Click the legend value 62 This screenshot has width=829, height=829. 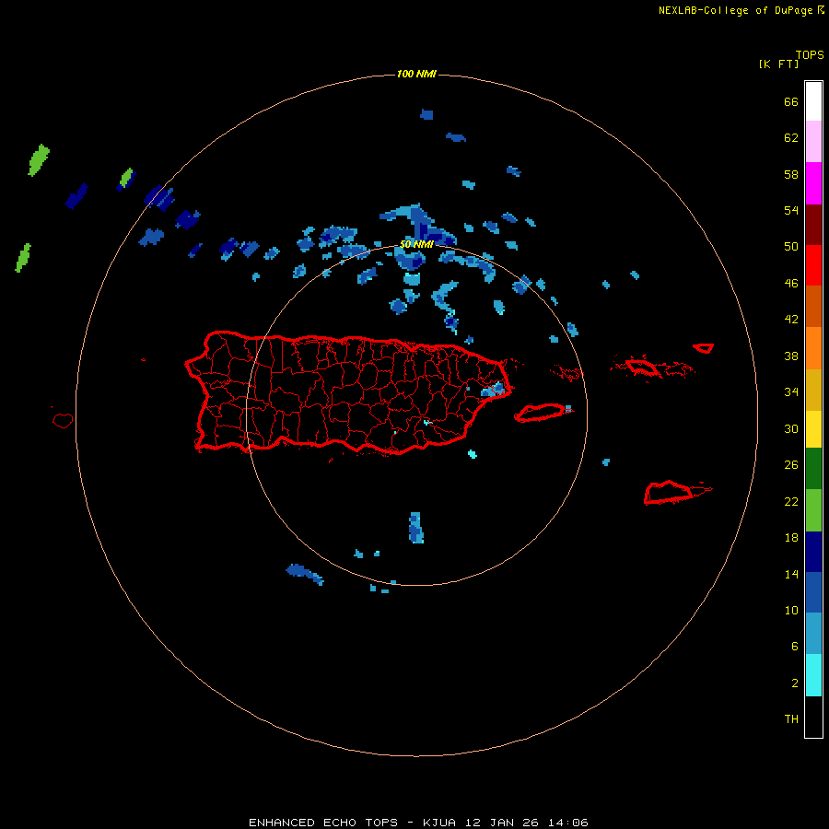791,137
